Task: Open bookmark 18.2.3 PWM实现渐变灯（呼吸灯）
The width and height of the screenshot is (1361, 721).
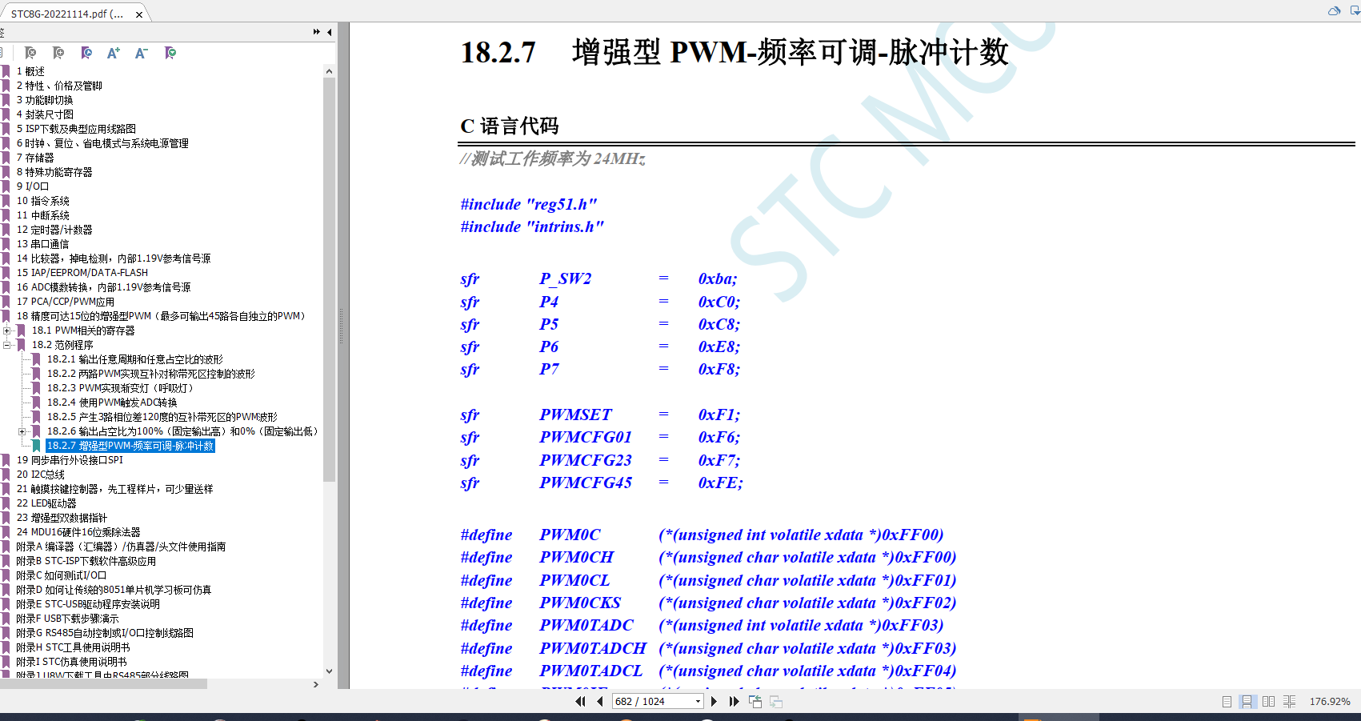Action: point(120,388)
